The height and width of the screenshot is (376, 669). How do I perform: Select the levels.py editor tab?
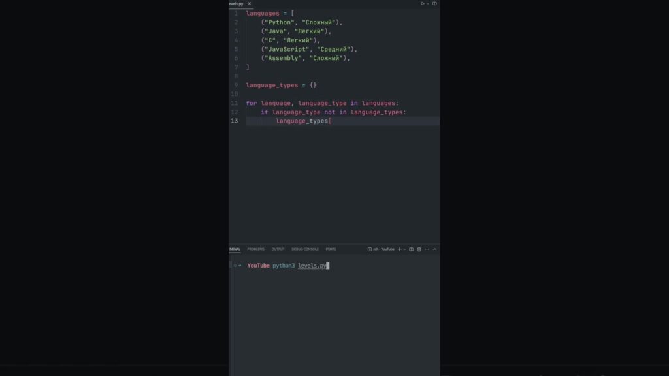(x=235, y=3)
